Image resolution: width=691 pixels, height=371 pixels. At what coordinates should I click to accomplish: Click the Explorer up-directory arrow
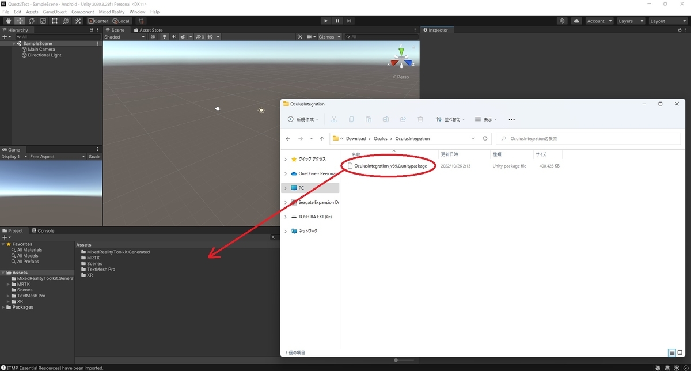point(322,138)
